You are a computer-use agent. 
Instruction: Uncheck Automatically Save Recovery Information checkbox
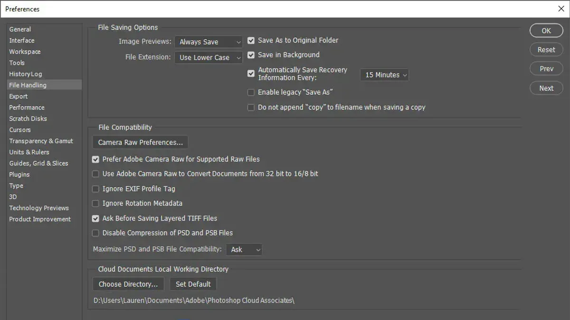251,73
